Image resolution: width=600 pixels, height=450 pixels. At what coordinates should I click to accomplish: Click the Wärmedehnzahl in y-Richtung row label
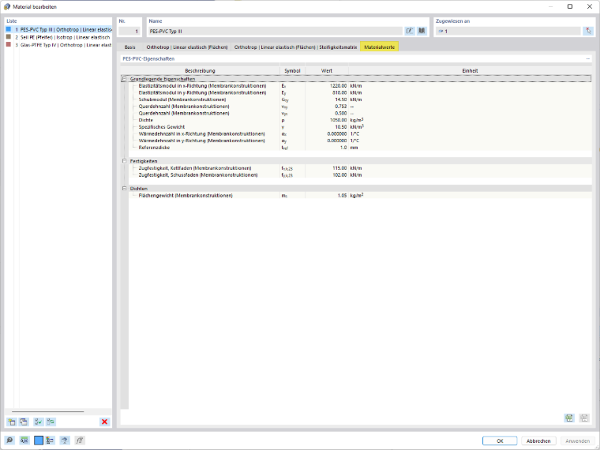click(x=201, y=141)
